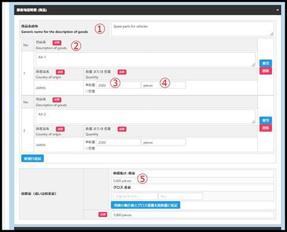Click the blue add new row button

coord(33,159)
